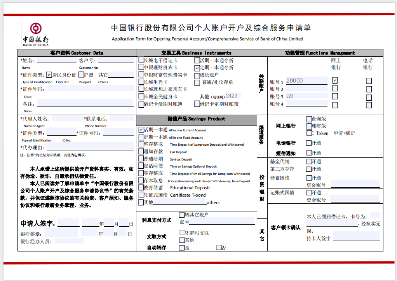Select the 长城生肖卡 checkbox
This screenshot has height=281, width=397.
coord(141,82)
